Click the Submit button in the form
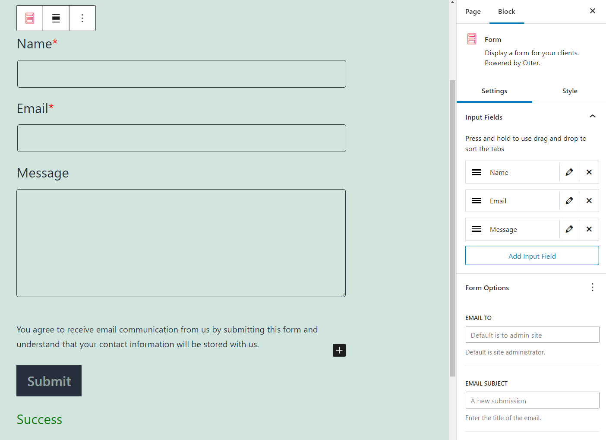Viewport: 606px width, 440px height. pyautogui.click(x=49, y=381)
